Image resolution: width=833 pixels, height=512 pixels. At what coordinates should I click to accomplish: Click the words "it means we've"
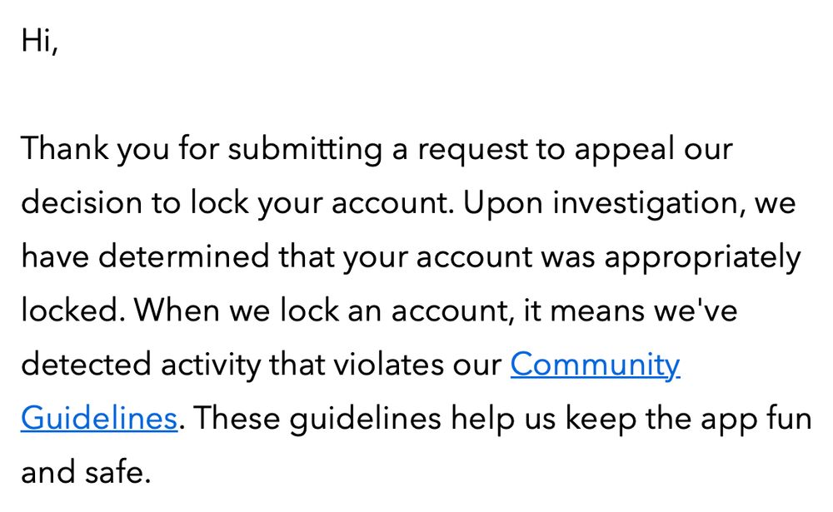click(x=630, y=311)
